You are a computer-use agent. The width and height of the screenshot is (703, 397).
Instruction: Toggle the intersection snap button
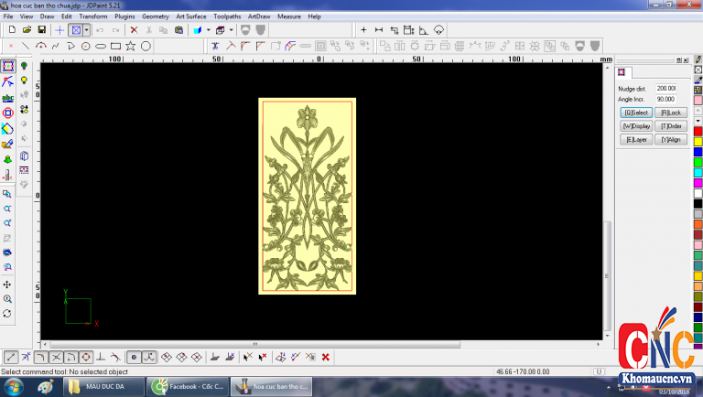56,357
